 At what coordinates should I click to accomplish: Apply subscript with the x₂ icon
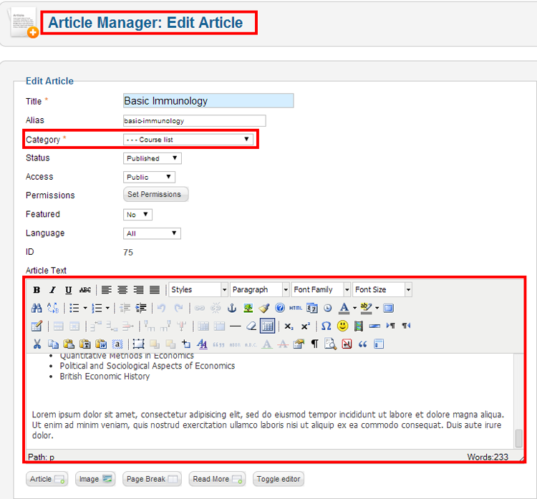289,326
